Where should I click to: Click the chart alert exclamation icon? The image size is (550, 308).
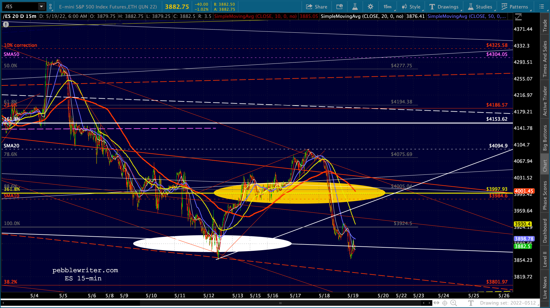[x=6, y=24]
